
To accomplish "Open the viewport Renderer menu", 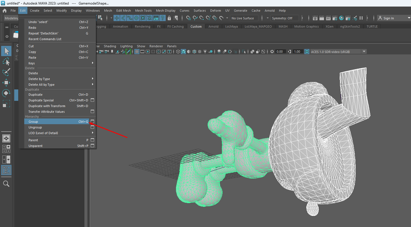I will pyautogui.click(x=156, y=46).
